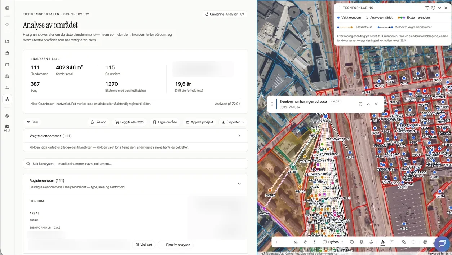
Task: Select the active area-analysis icon in sidebar
Action: 7,99
